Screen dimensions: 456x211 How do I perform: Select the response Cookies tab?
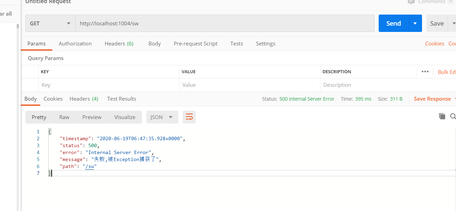53,99
